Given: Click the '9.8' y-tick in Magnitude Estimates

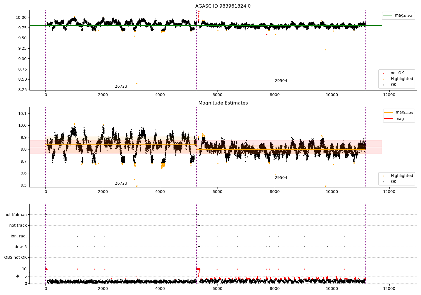Looking at the screenshot, I should click(x=23, y=149).
